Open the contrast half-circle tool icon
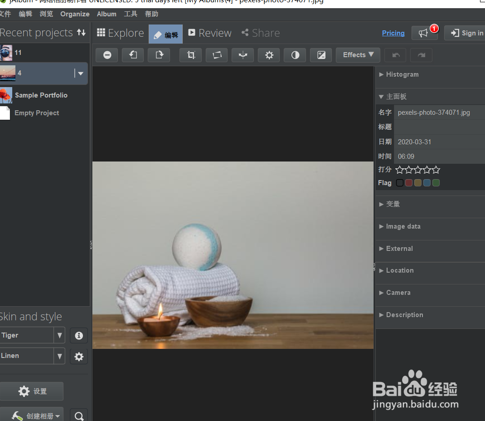 [295, 55]
